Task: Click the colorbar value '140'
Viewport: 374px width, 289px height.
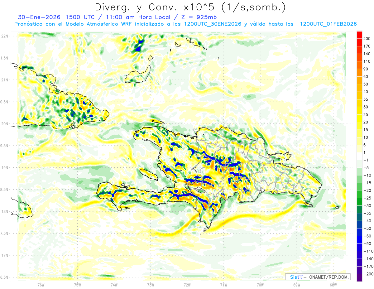Action: pos(367,54)
